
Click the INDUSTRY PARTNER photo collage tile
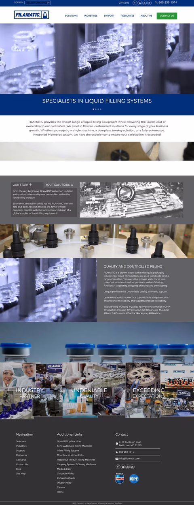pos(31,391)
